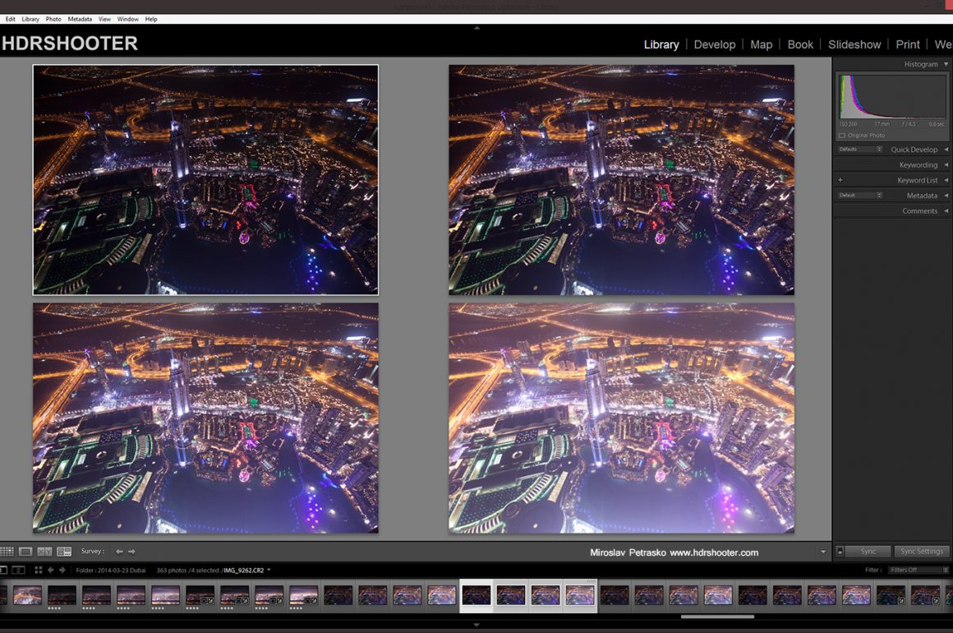The height and width of the screenshot is (633, 953).
Task: Switch to the Print module
Action: (908, 44)
